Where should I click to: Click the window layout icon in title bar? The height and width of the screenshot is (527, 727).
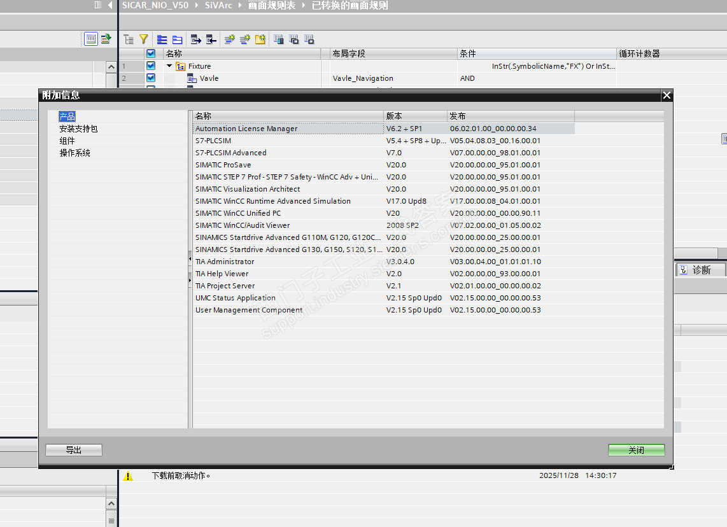[98, 5]
